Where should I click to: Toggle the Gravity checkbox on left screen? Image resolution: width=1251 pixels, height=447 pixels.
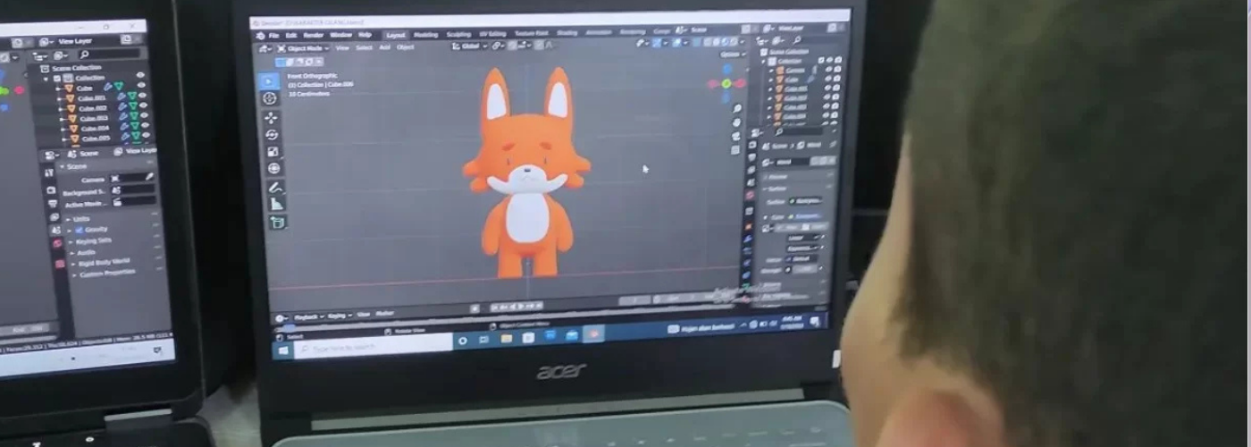[x=79, y=229]
